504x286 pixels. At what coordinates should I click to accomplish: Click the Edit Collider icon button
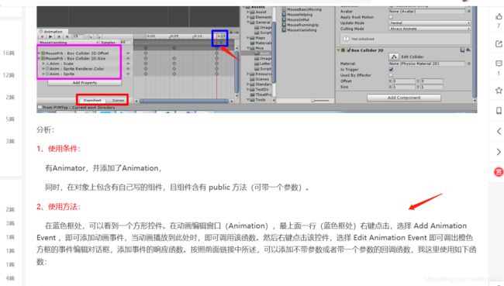[394, 57]
